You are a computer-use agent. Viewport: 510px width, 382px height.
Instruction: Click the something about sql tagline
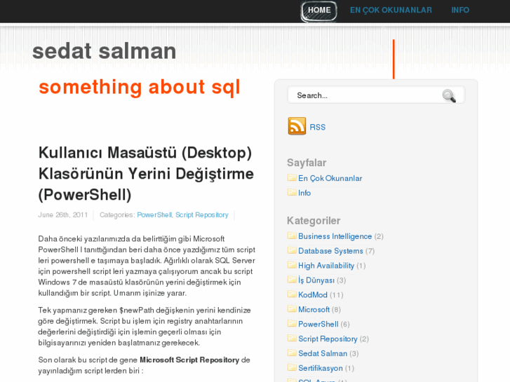click(x=139, y=88)
